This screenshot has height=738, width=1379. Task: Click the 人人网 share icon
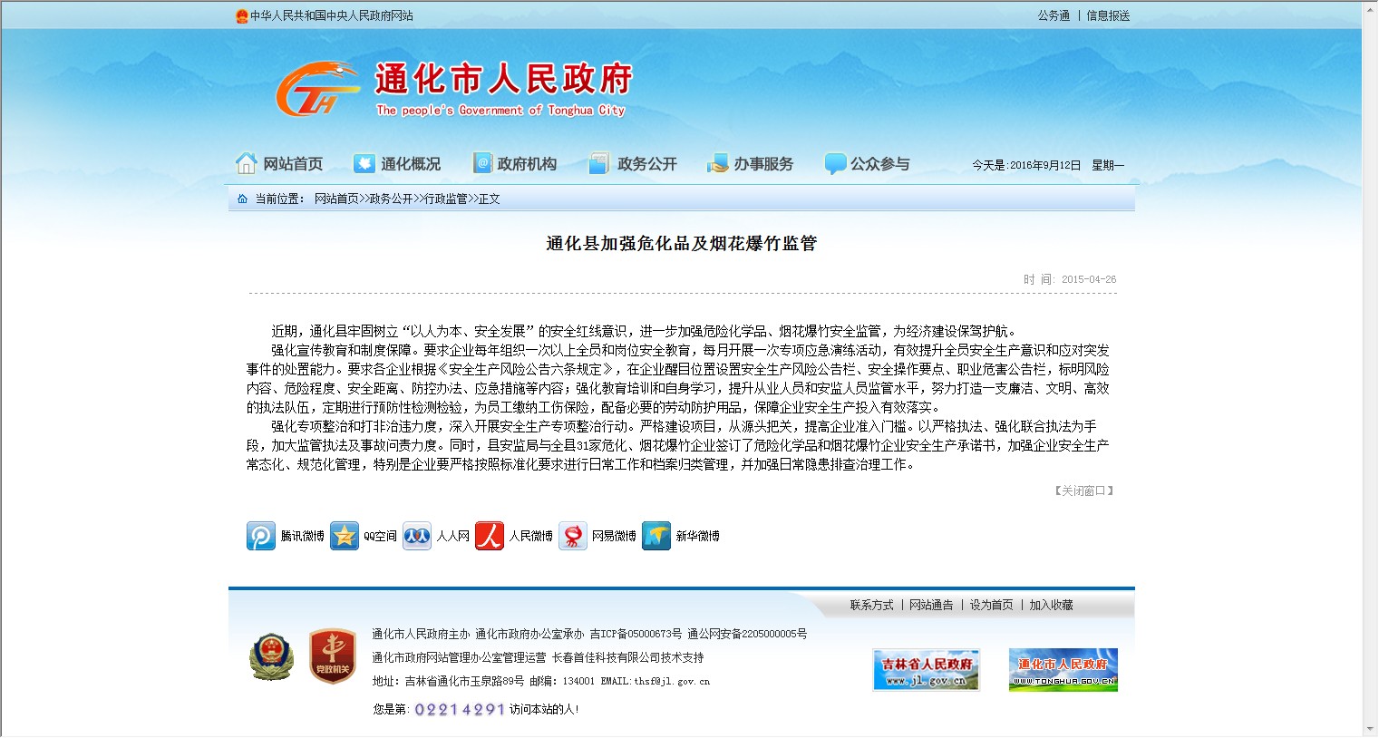417,536
